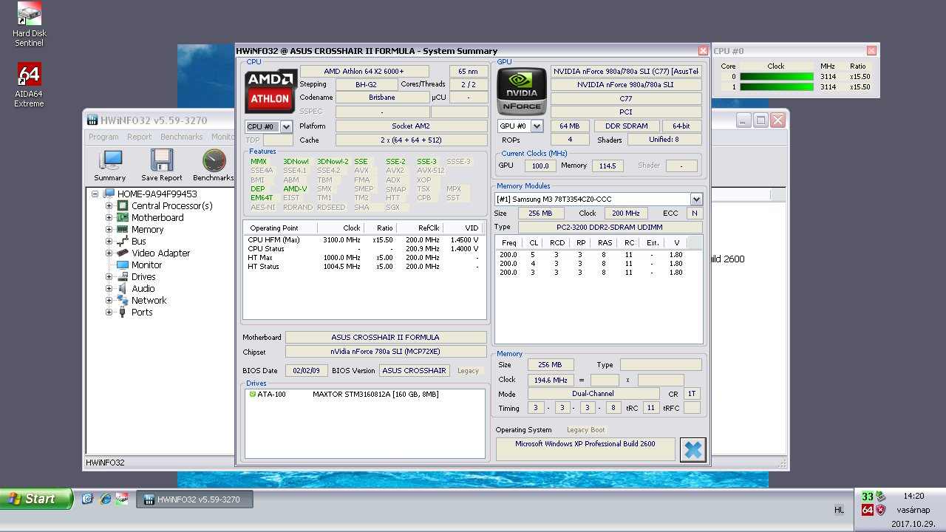946x532 pixels.
Task: Expand the Bus node
Action: (x=109, y=241)
